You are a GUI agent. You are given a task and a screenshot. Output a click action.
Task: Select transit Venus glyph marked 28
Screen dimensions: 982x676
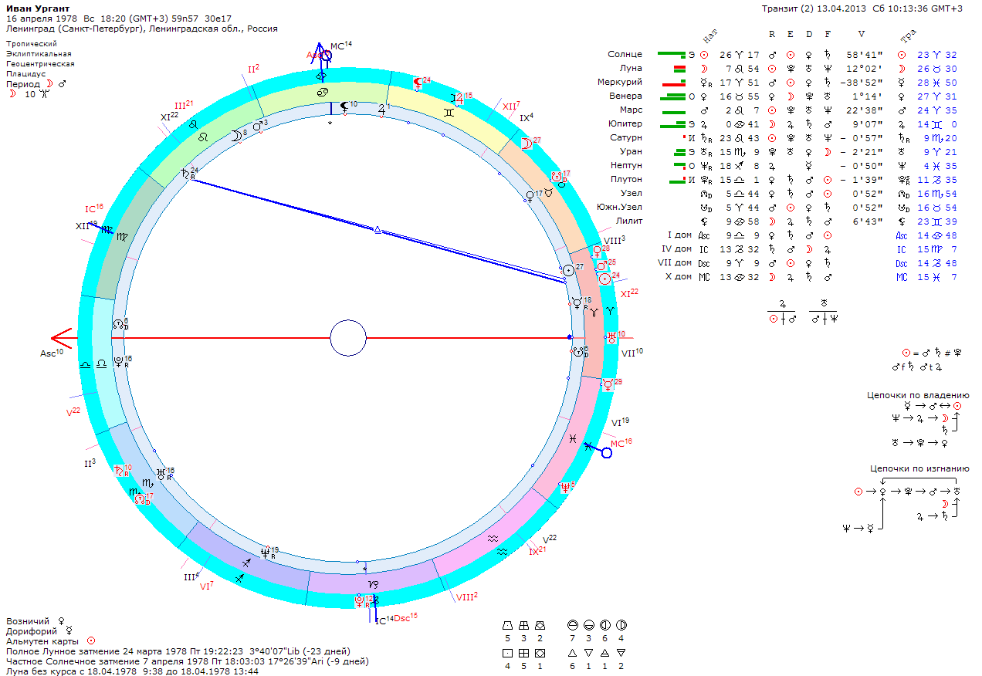pyautogui.click(x=597, y=251)
